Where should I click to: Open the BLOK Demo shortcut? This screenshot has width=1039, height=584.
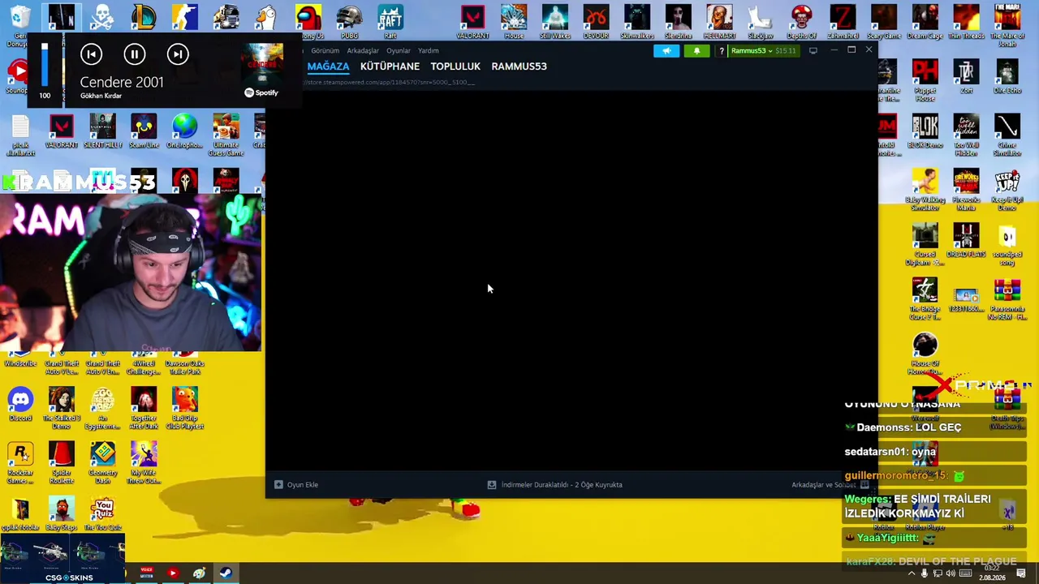coord(925,131)
